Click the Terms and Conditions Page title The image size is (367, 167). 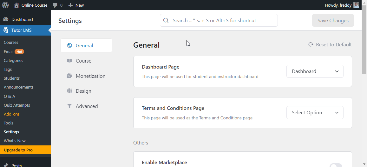pyautogui.click(x=173, y=108)
